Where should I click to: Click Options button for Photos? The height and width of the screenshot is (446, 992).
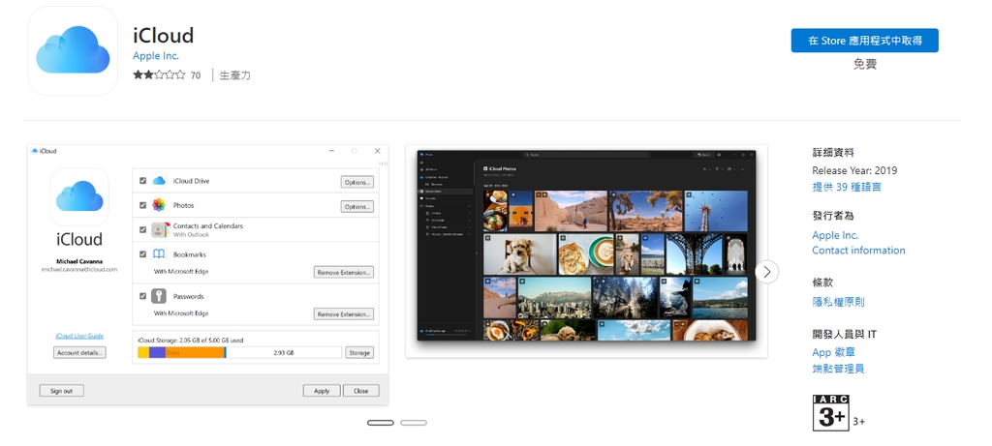[x=356, y=207]
